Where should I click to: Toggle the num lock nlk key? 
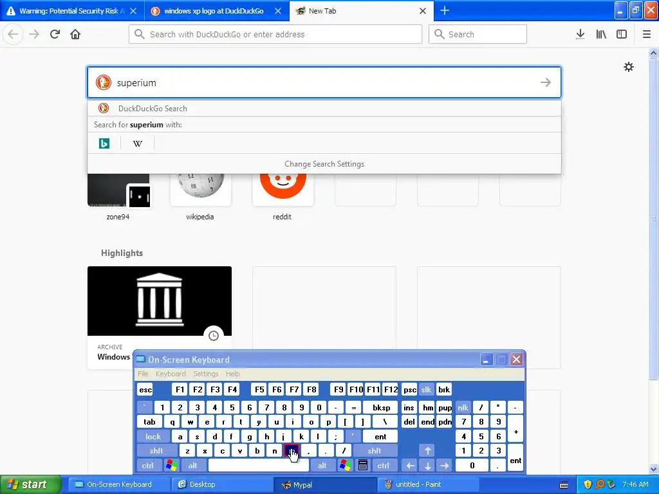[x=463, y=407]
